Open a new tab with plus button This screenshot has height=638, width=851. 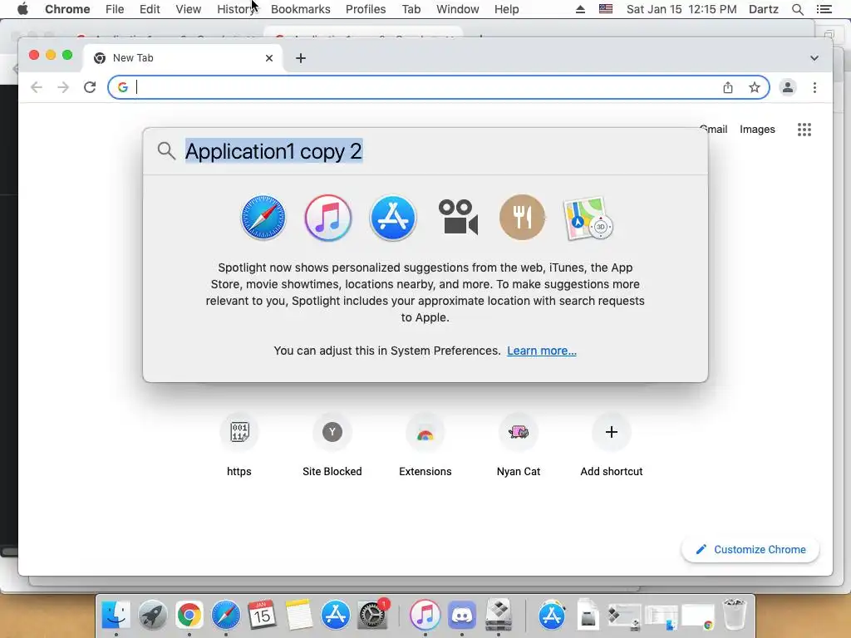pos(301,58)
